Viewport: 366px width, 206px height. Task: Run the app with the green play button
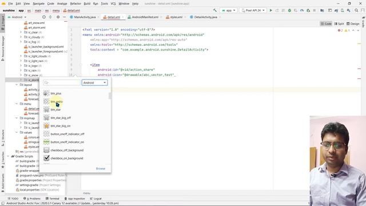click(x=270, y=10)
